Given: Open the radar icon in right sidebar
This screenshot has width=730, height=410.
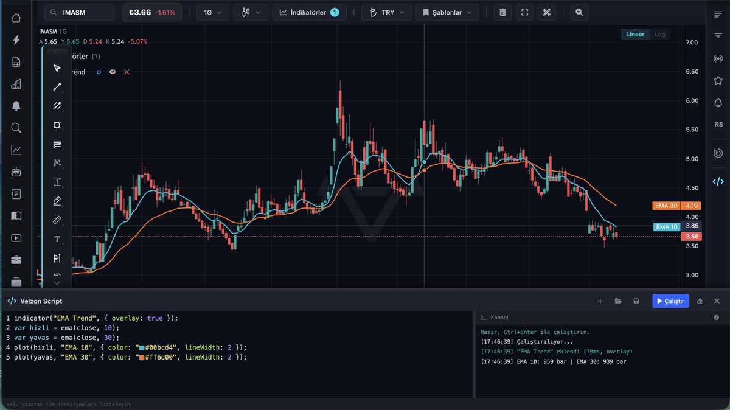Looking at the screenshot, I should click(x=718, y=152).
